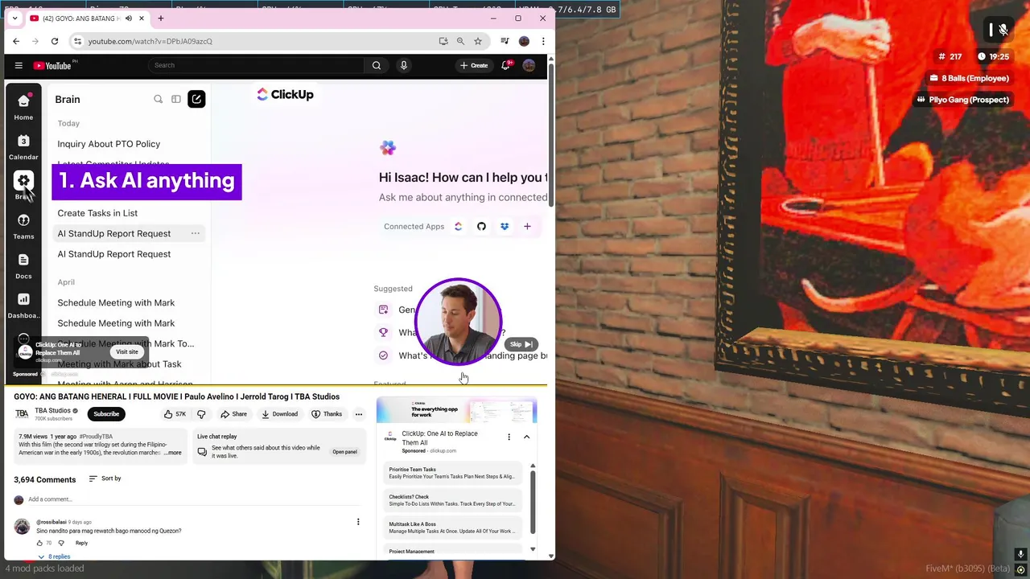This screenshot has width=1030, height=579.
Task: Skip the ClickUp ad
Action: [521, 344]
